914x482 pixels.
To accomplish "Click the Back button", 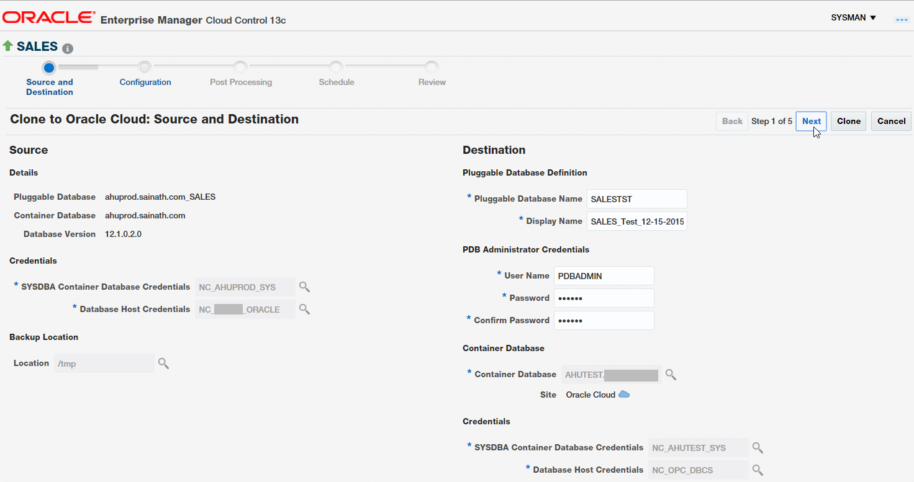I will 732,121.
